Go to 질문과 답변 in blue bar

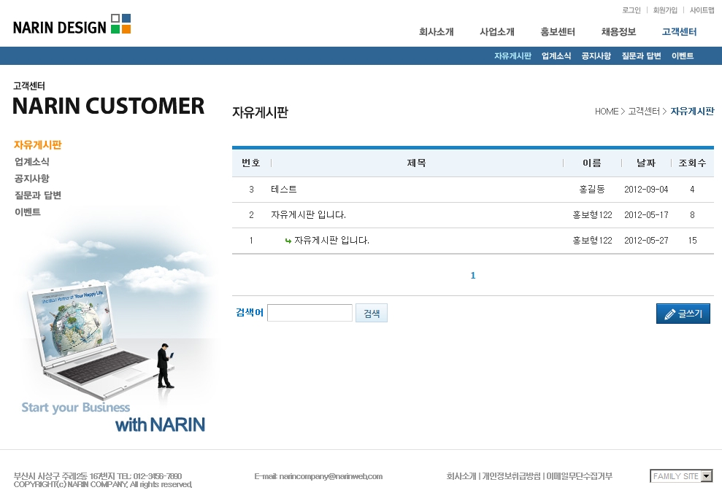tap(641, 56)
